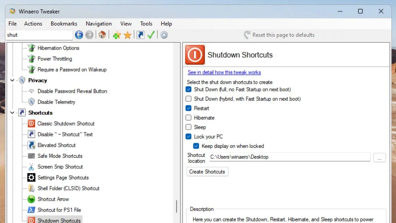Click the search box containing 'shut'
Viewport: 396px width, 223px height.
39,35
